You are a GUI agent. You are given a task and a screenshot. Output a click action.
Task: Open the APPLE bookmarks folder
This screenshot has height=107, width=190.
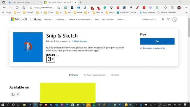point(78,12)
